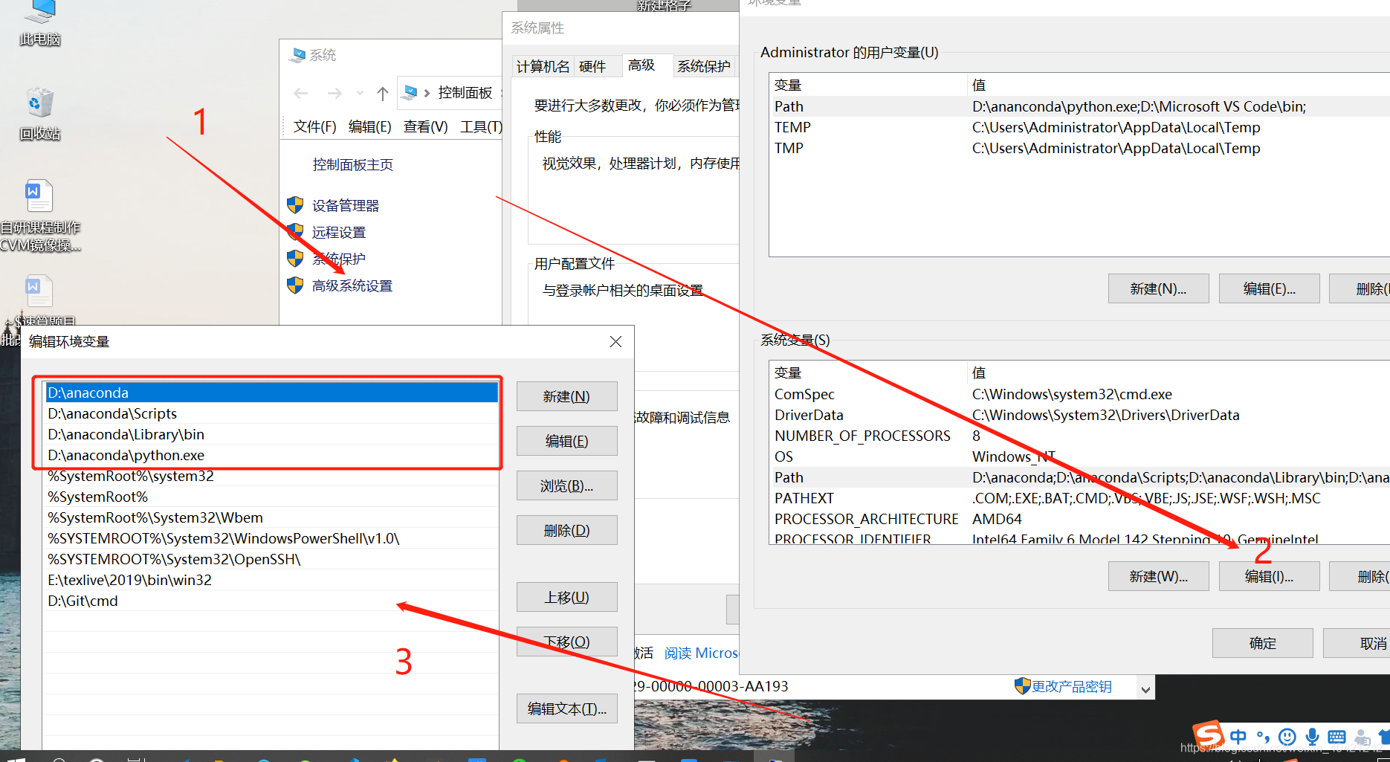The width and height of the screenshot is (1390, 762).
Task: Toggle 中/英 input mode on Sogou toolbar
Action: [1238, 737]
